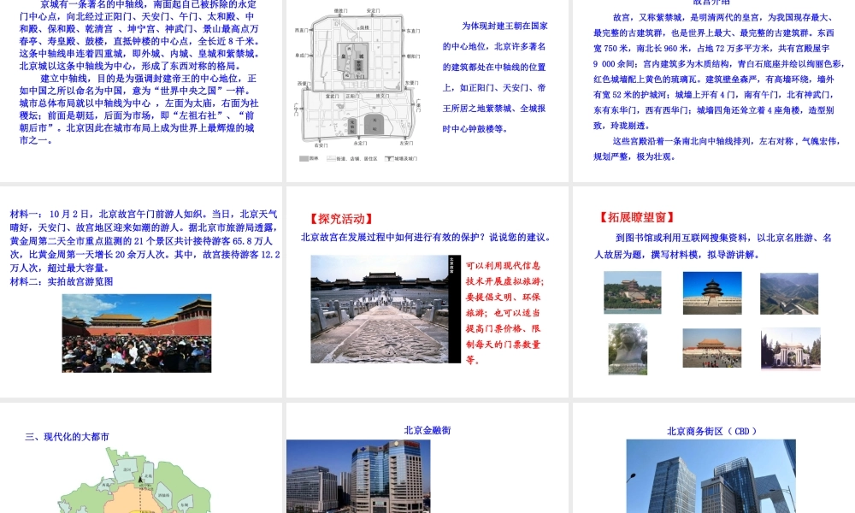Screen dimensions: 855x513
Task: Click the white Tsinghua gate photo
Action: click(791, 349)
